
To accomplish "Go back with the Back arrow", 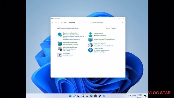I will point(52,23).
